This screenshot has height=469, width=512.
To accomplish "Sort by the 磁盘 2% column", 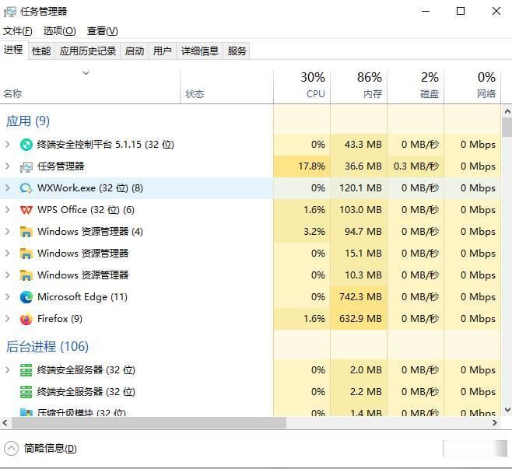I will pos(416,86).
